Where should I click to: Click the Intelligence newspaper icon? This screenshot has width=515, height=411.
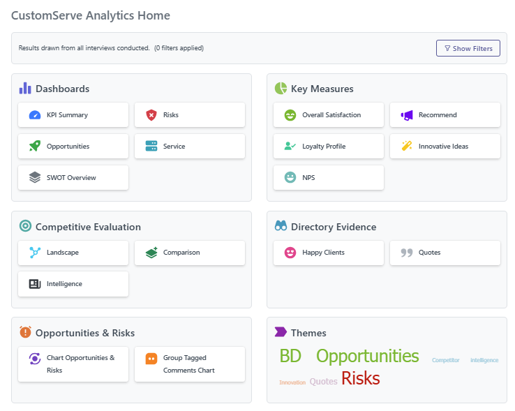coord(35,284)
